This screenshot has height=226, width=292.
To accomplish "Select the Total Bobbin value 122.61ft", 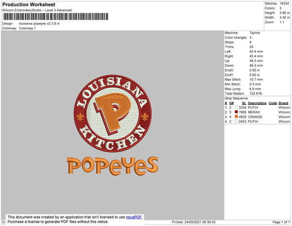I will 255,94.
